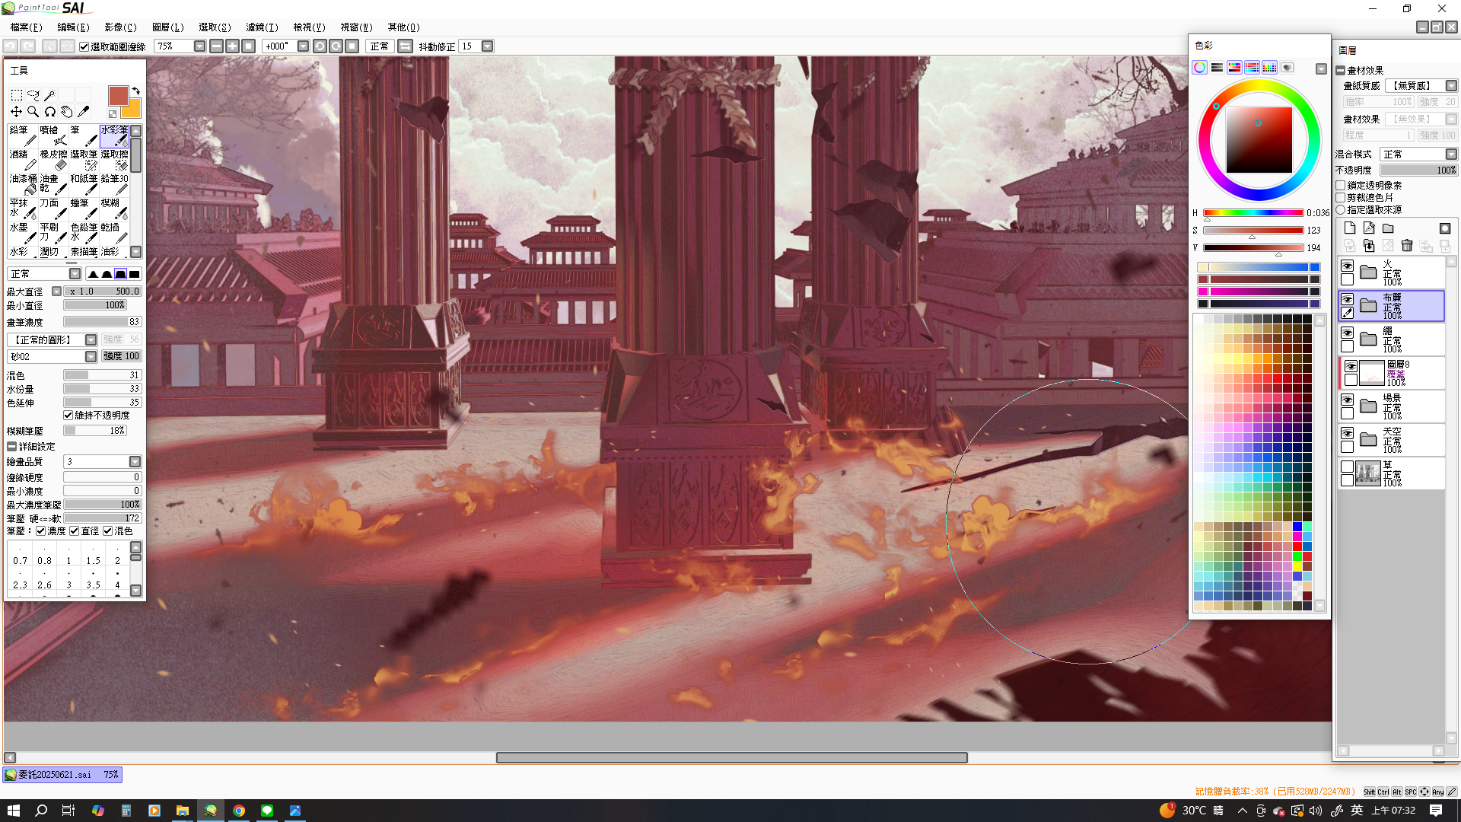1461x822 pixels.
Task: Collapse 詳細設定 section
Action: pyautogui.click(x=11, y=447)
